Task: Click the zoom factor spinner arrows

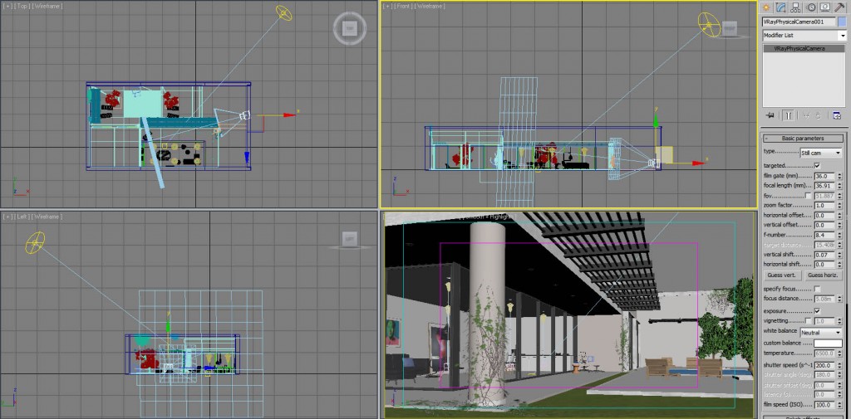Action: click(839, 206)
